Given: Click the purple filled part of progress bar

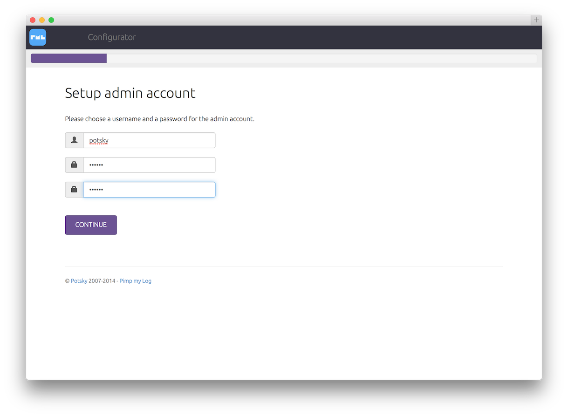Looking at the screenshot, I should click(68, 58).
